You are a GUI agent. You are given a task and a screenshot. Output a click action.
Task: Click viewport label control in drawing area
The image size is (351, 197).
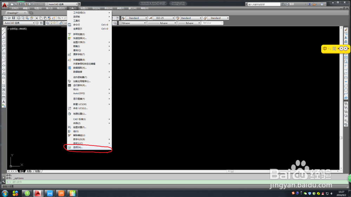[x=17, y=29]
